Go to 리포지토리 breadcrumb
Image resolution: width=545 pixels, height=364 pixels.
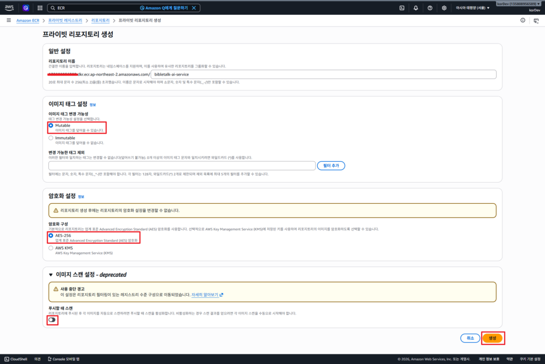(x=101, y=21)
